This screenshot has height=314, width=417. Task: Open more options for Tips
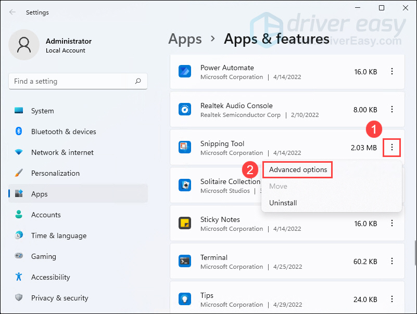(x=391, y=299)
